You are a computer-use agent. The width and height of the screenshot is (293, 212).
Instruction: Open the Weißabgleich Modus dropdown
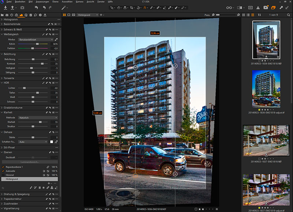tap(36, 40)
